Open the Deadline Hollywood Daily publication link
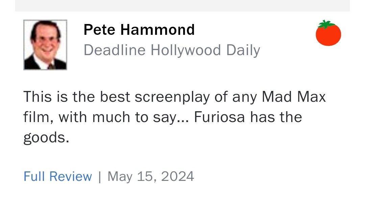Viewport: 365px width, 213px height. click(172, 50)
